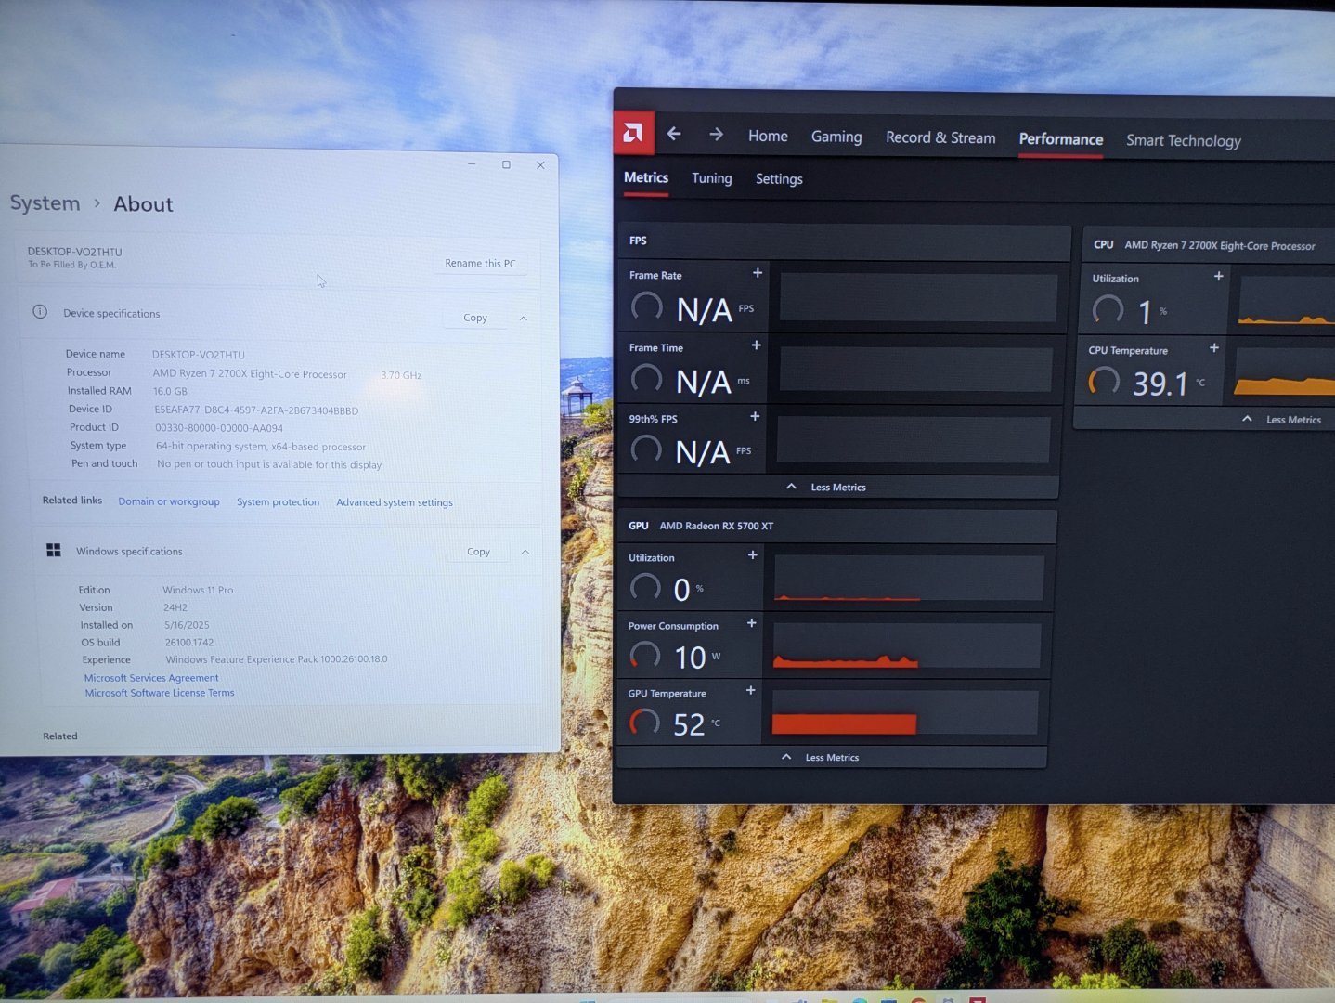This screenshot has height=1003, width=1335.
Task: Click the GPU Utilization graph
Action: tap(909, 579)
